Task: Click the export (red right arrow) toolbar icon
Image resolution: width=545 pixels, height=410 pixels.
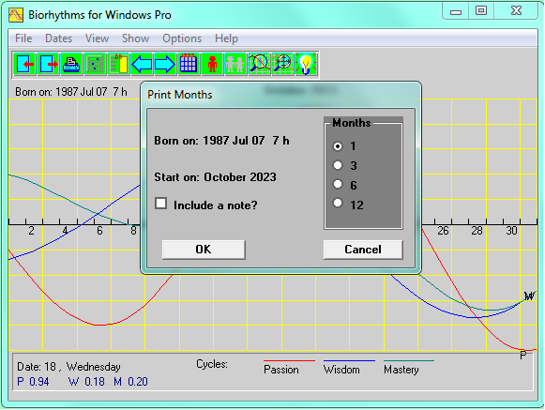Action: point(48,64)
